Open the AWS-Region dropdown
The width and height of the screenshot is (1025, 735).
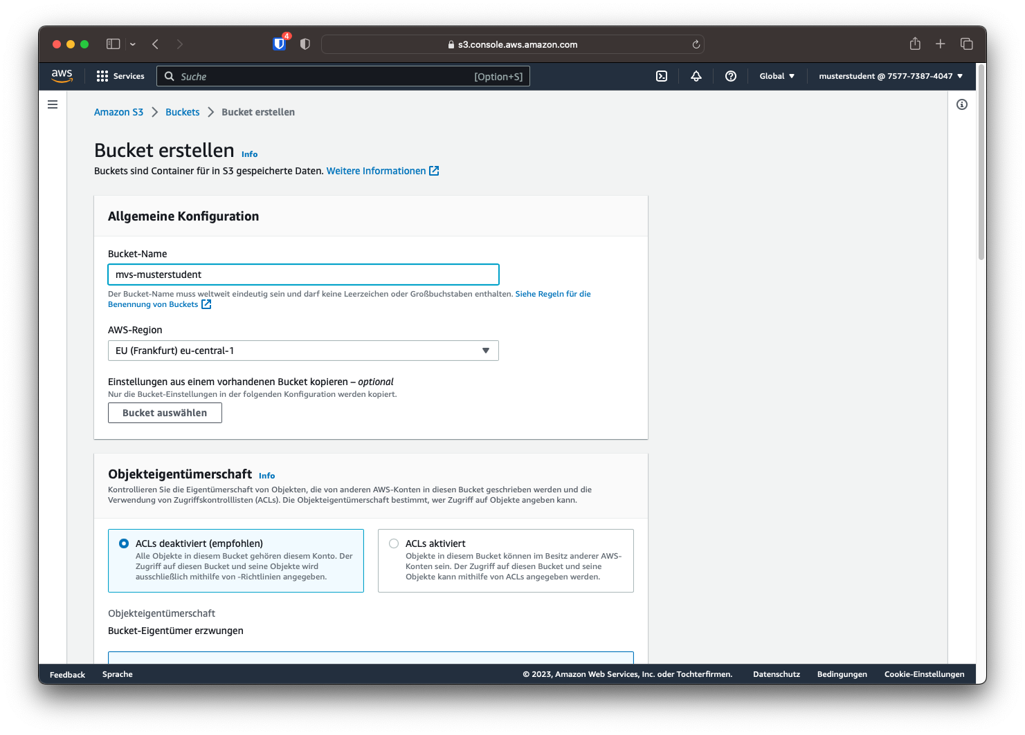303,351
